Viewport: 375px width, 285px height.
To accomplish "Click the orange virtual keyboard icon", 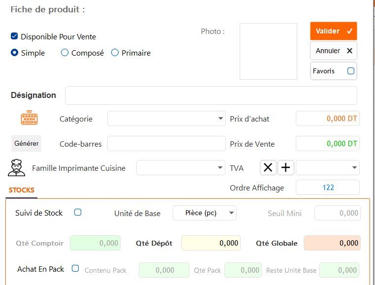I will coord(29,118).
